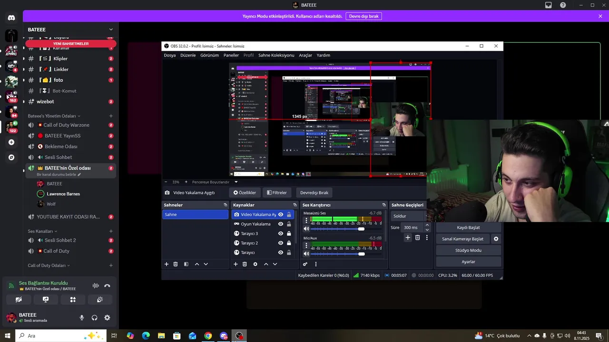Click Kaydı Başlat button

pos(468,228)
